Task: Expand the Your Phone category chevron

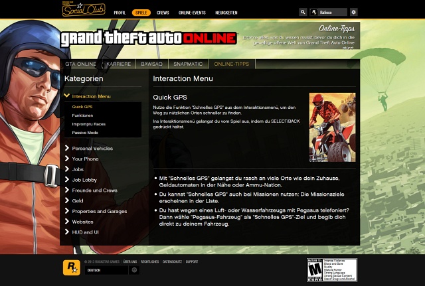Action: 66,159
